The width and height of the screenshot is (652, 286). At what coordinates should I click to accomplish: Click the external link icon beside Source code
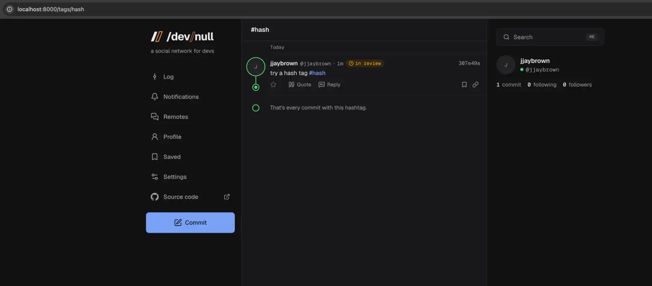tap(227, 197)
